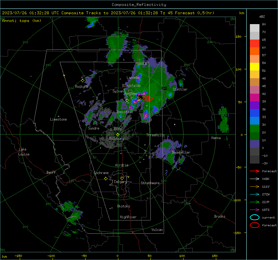
Task: Click the yellow diamond marker above Calgary
Action: (x=122, y=178)
